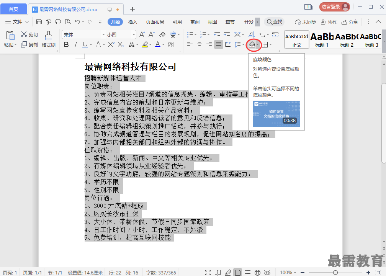Image resolution: width=386 pixels, height=276 pixels.
Task: Click the Clear Formatting eraser icon
Action: click(x=162, y=34)
